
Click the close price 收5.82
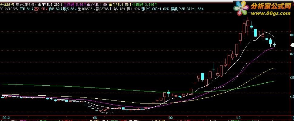[x=69, y=9]
